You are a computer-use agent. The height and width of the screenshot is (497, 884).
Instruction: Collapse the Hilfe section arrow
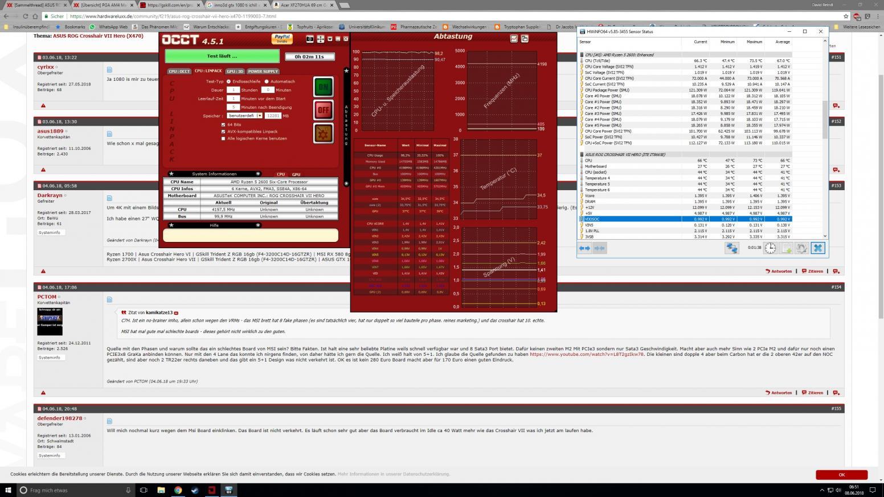tap(258, 225)
